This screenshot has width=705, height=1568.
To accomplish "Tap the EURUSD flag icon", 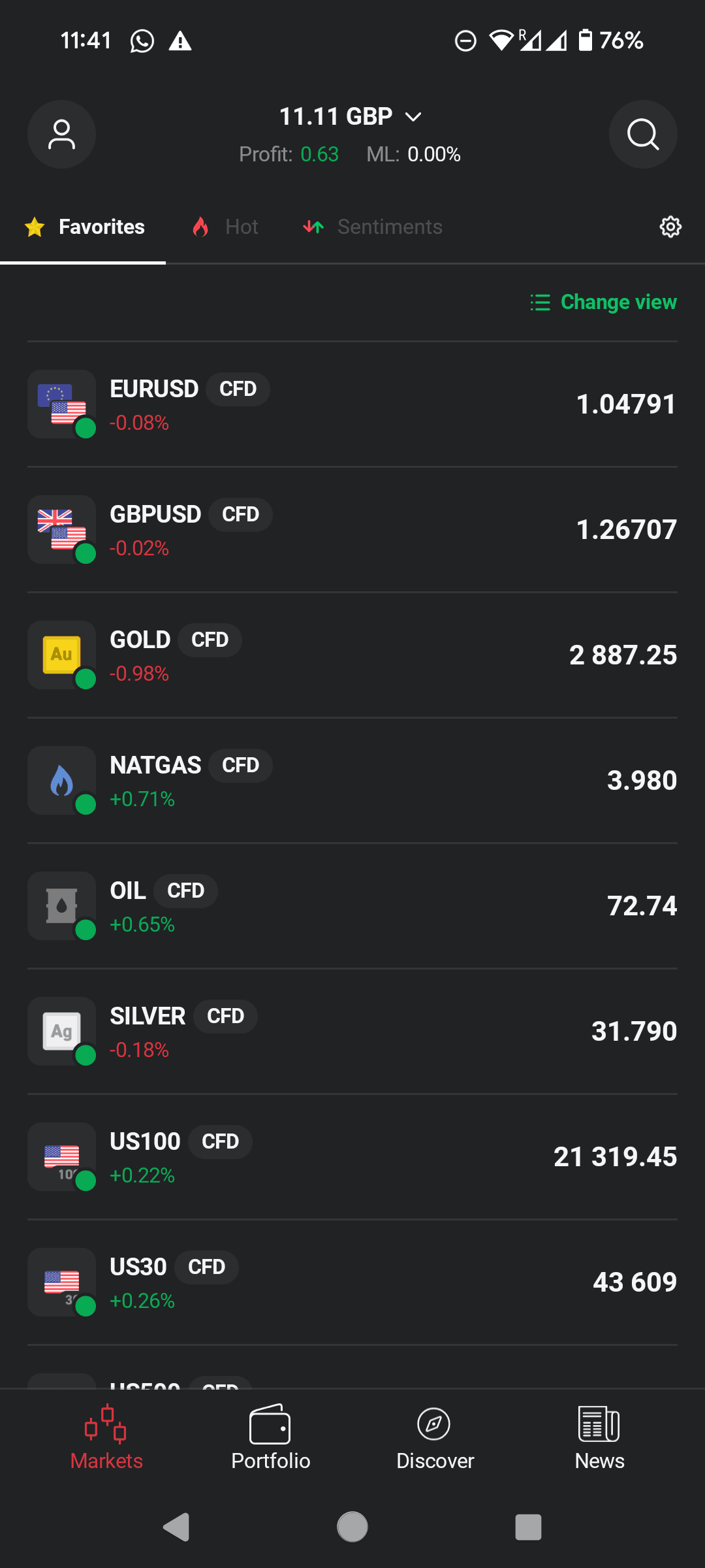I will 61,404.
